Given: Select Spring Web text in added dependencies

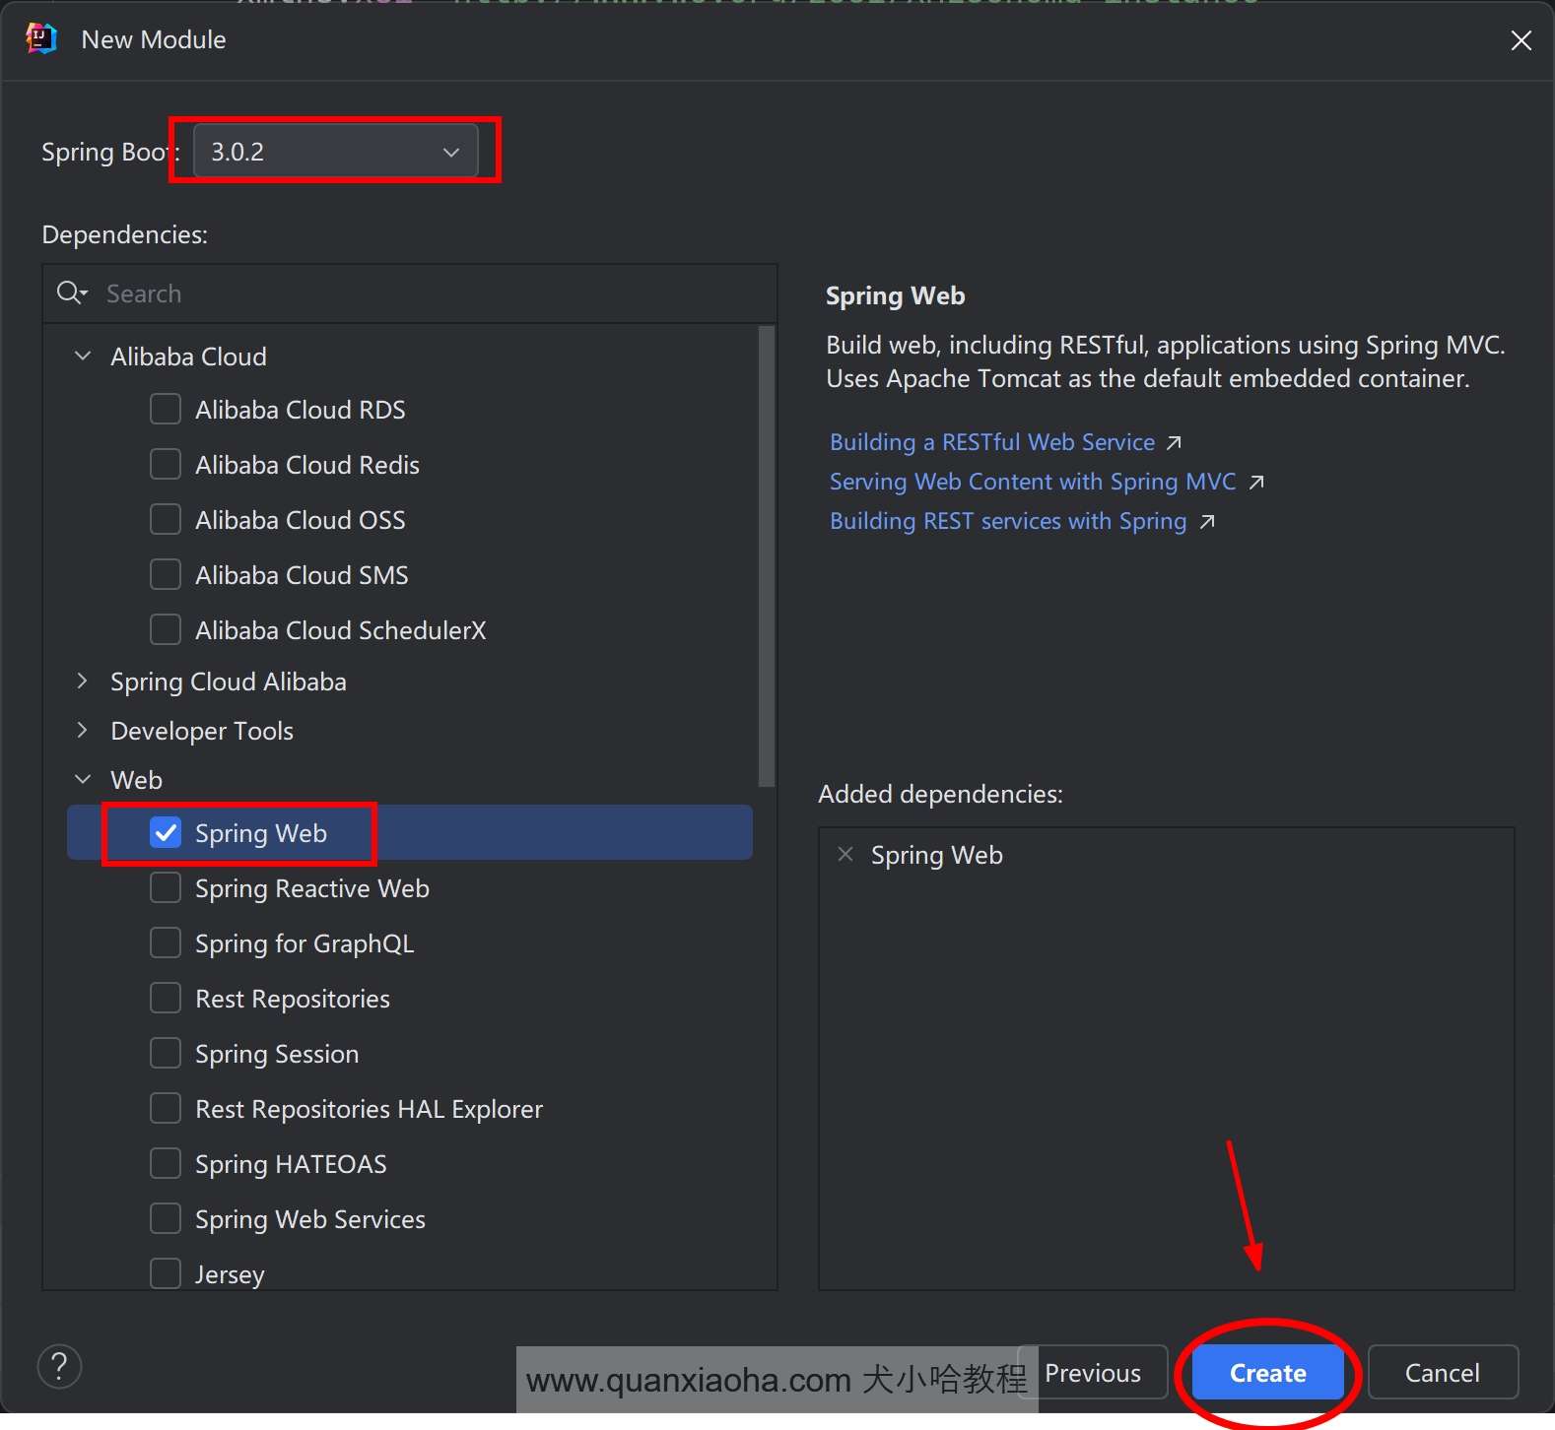Looking at the screenshot, I should point(936,855).
